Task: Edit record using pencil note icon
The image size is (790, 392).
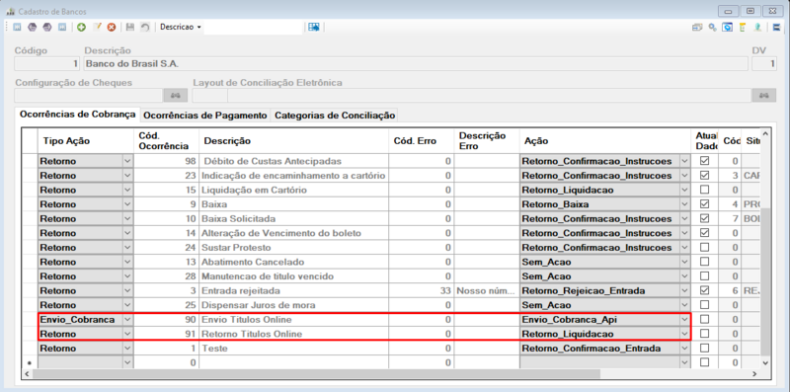Action: tap(97, 27)
